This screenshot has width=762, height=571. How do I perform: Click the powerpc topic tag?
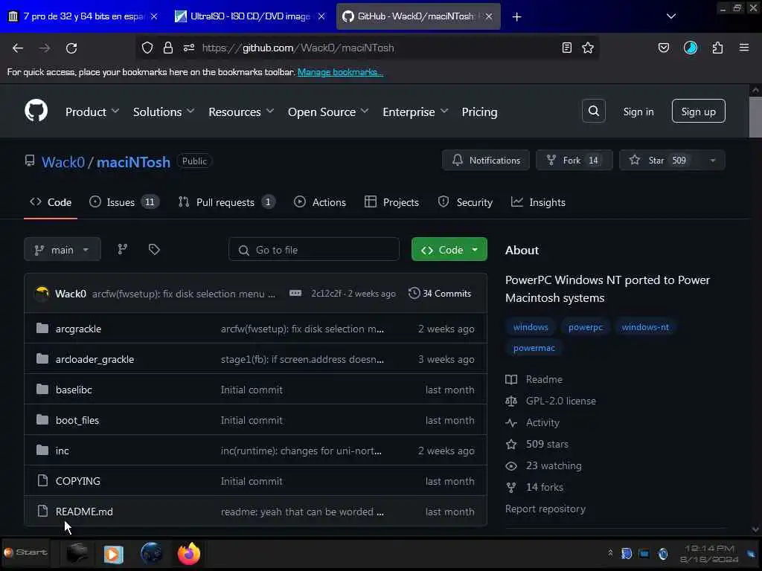tap(585, 327)
